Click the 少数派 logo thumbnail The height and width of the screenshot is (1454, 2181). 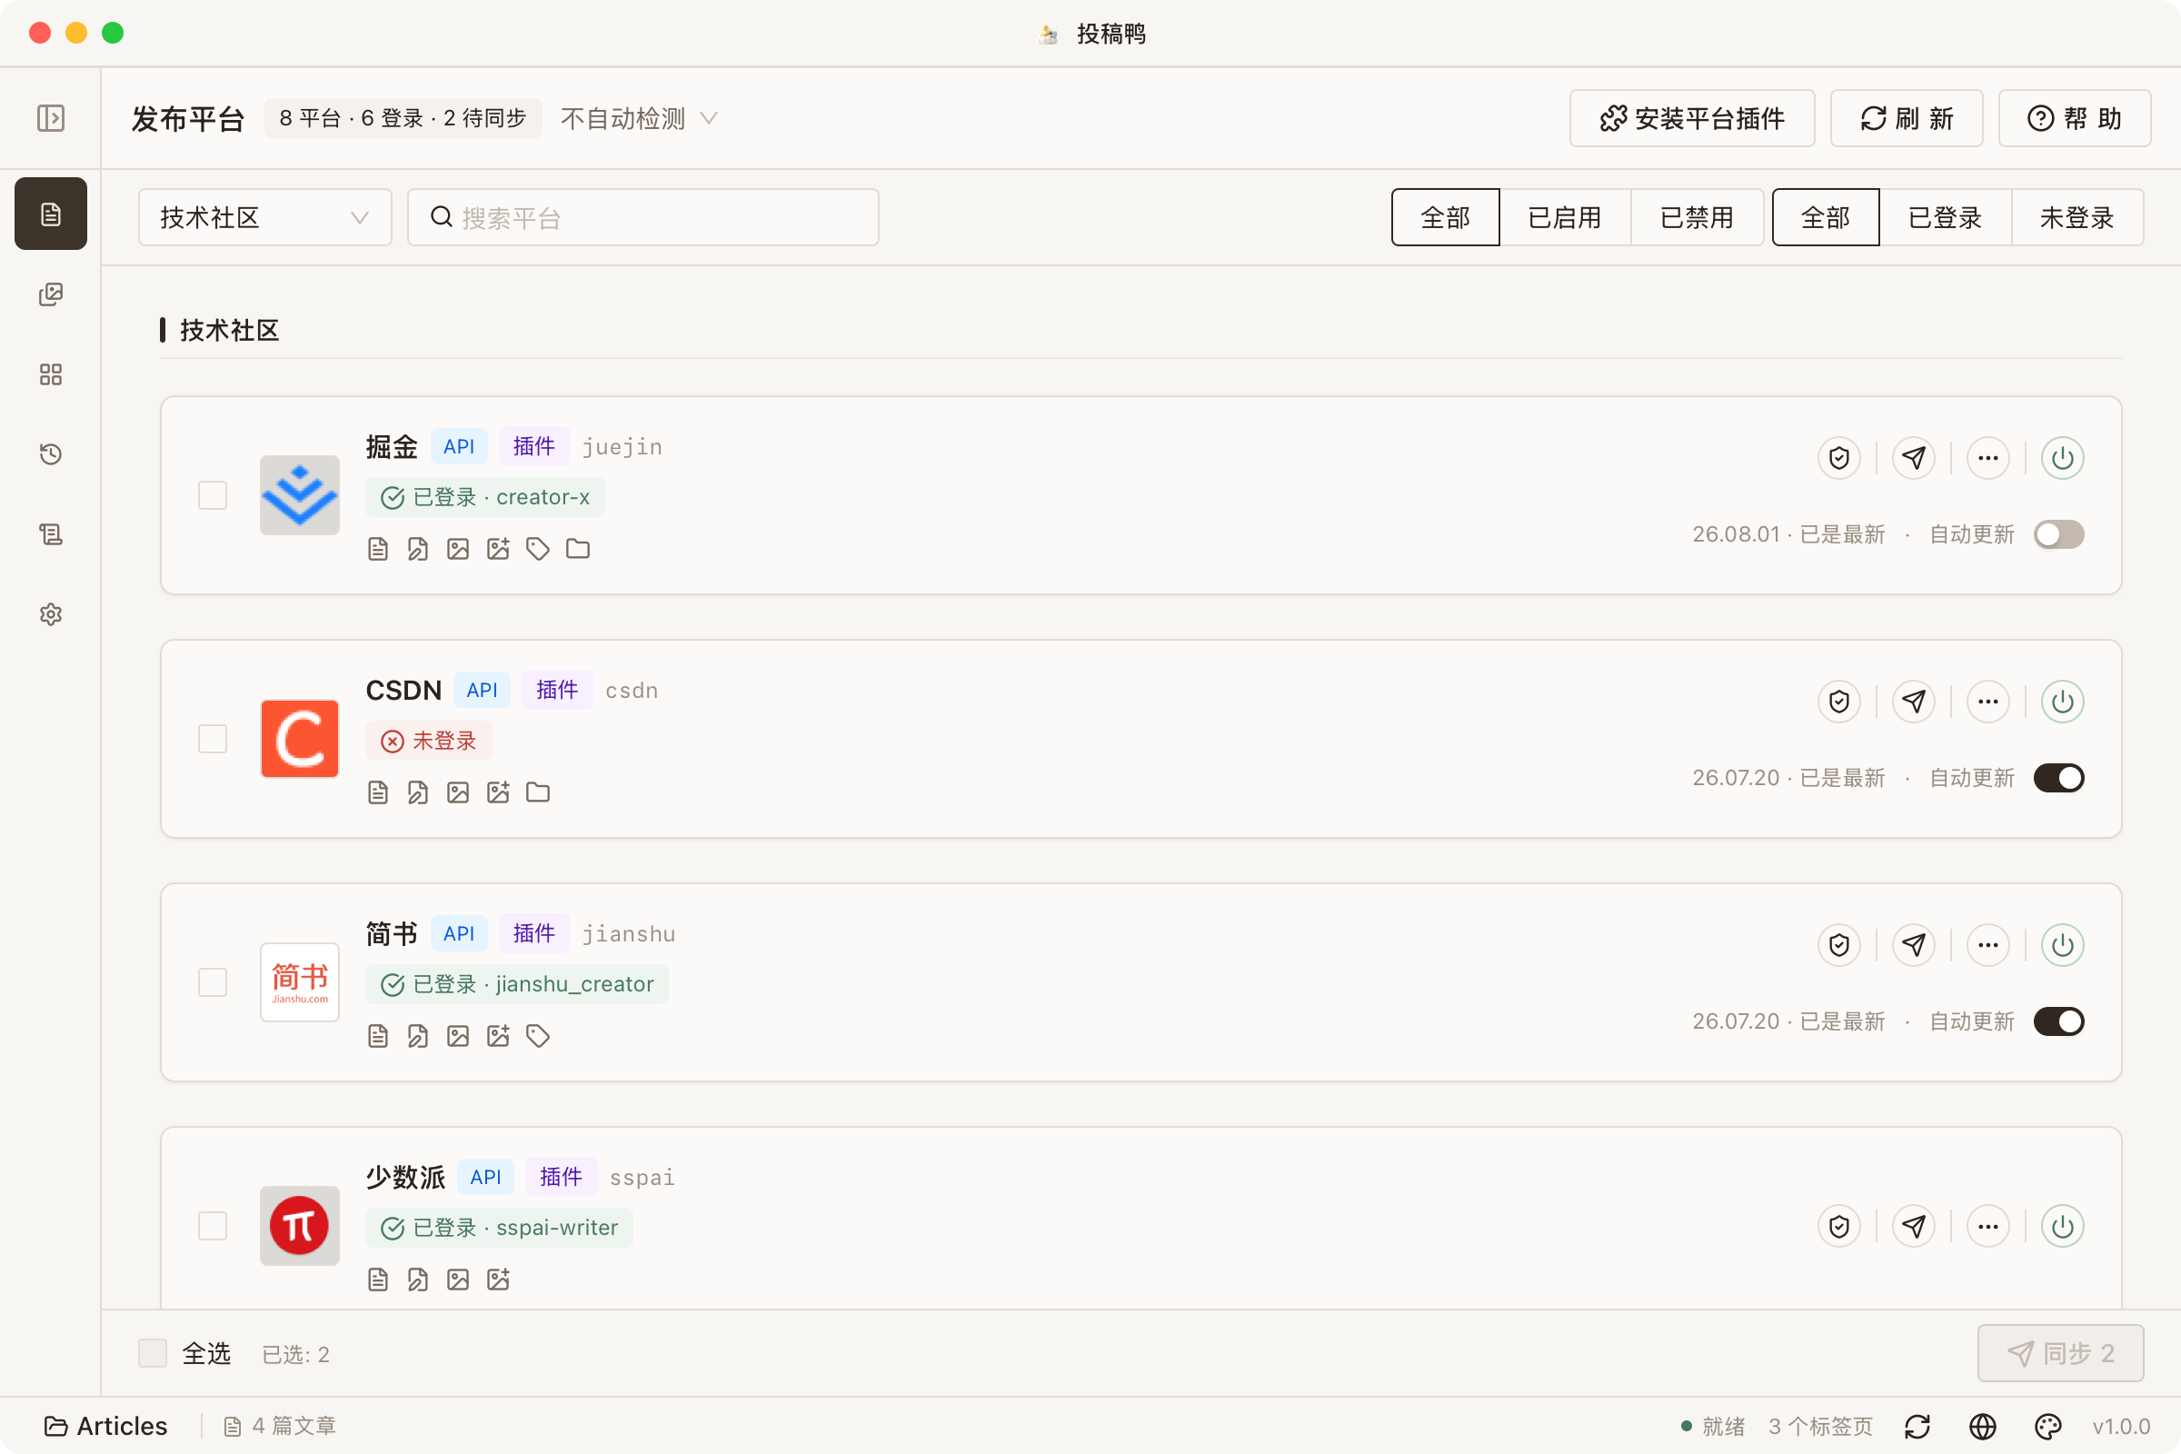(300, 1226)
